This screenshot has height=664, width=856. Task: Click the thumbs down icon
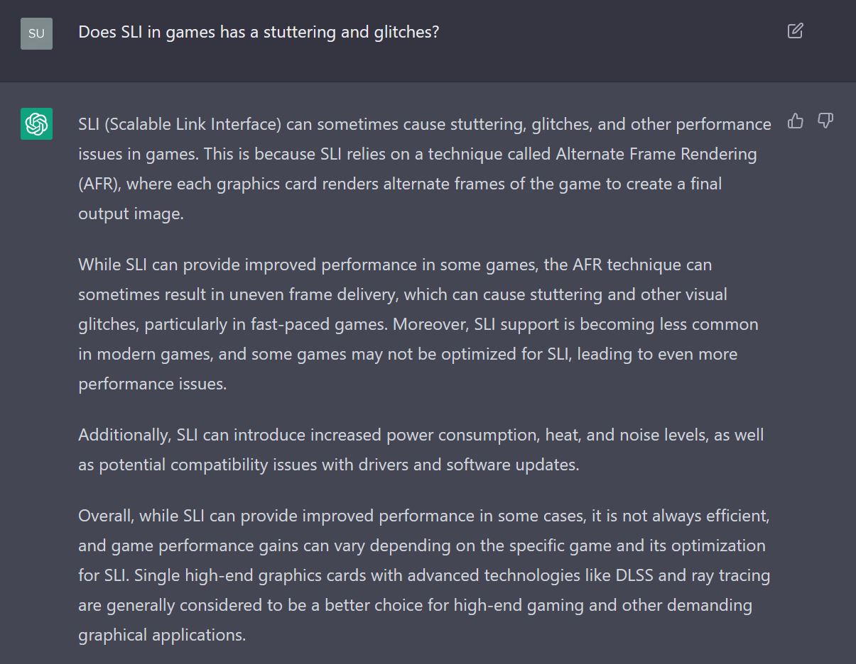click(x=825, y=121)
